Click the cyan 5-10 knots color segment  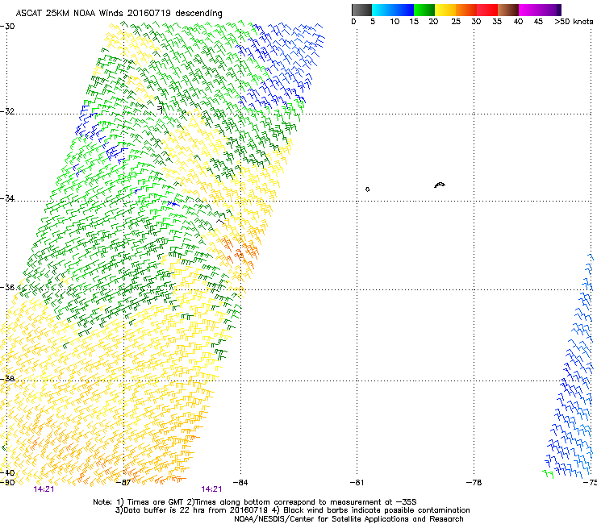[x=382, y=10]
